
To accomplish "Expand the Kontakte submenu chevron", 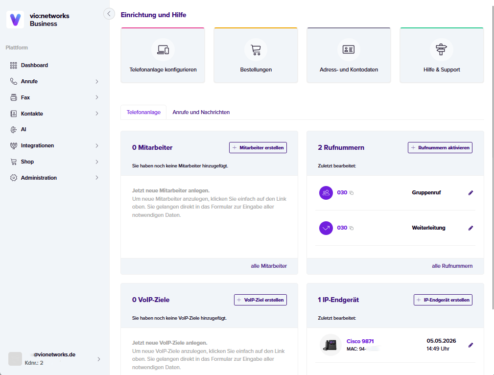I will [97, 114].
